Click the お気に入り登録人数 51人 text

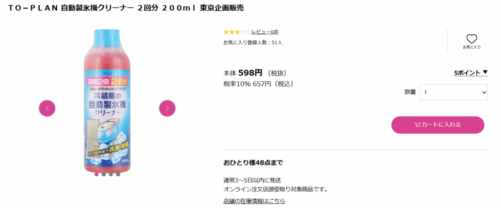pyautogui.click(x=252, y=43)
